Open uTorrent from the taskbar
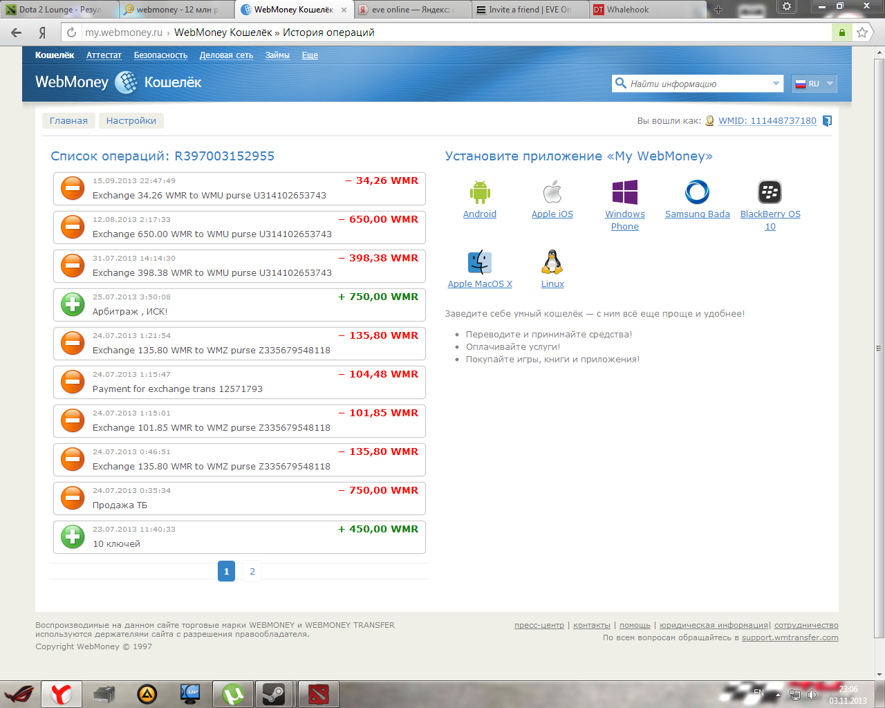885x708 pixels. 233,694
